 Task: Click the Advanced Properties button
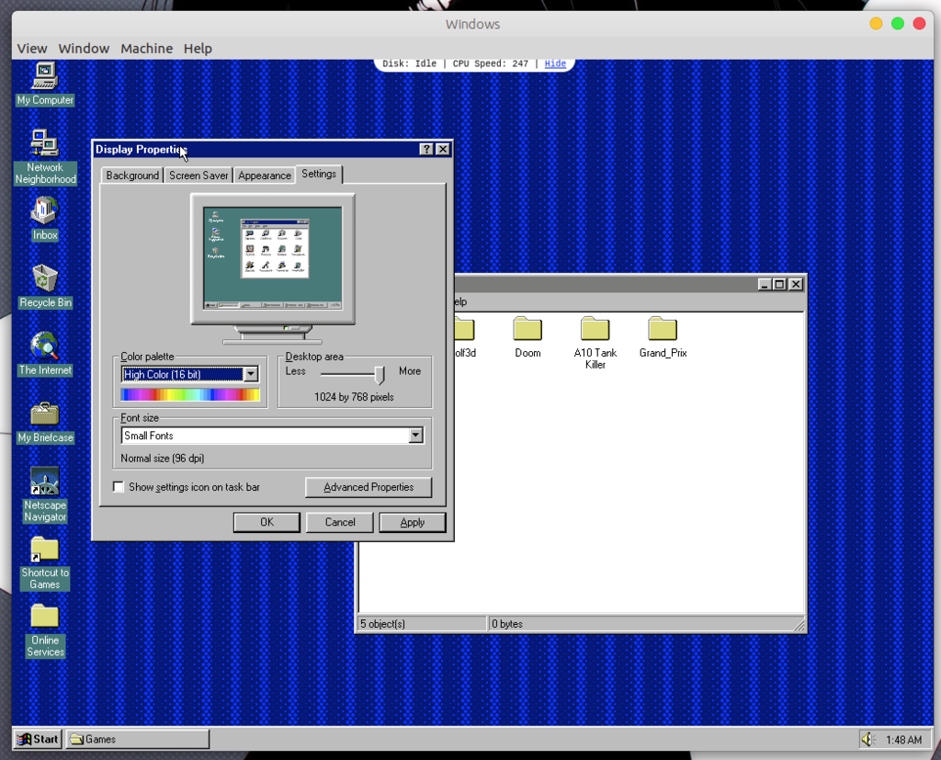point(368,486)
